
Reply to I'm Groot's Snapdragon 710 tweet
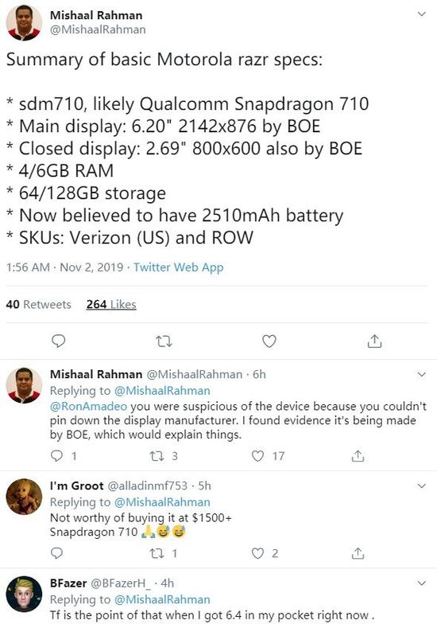57,553
